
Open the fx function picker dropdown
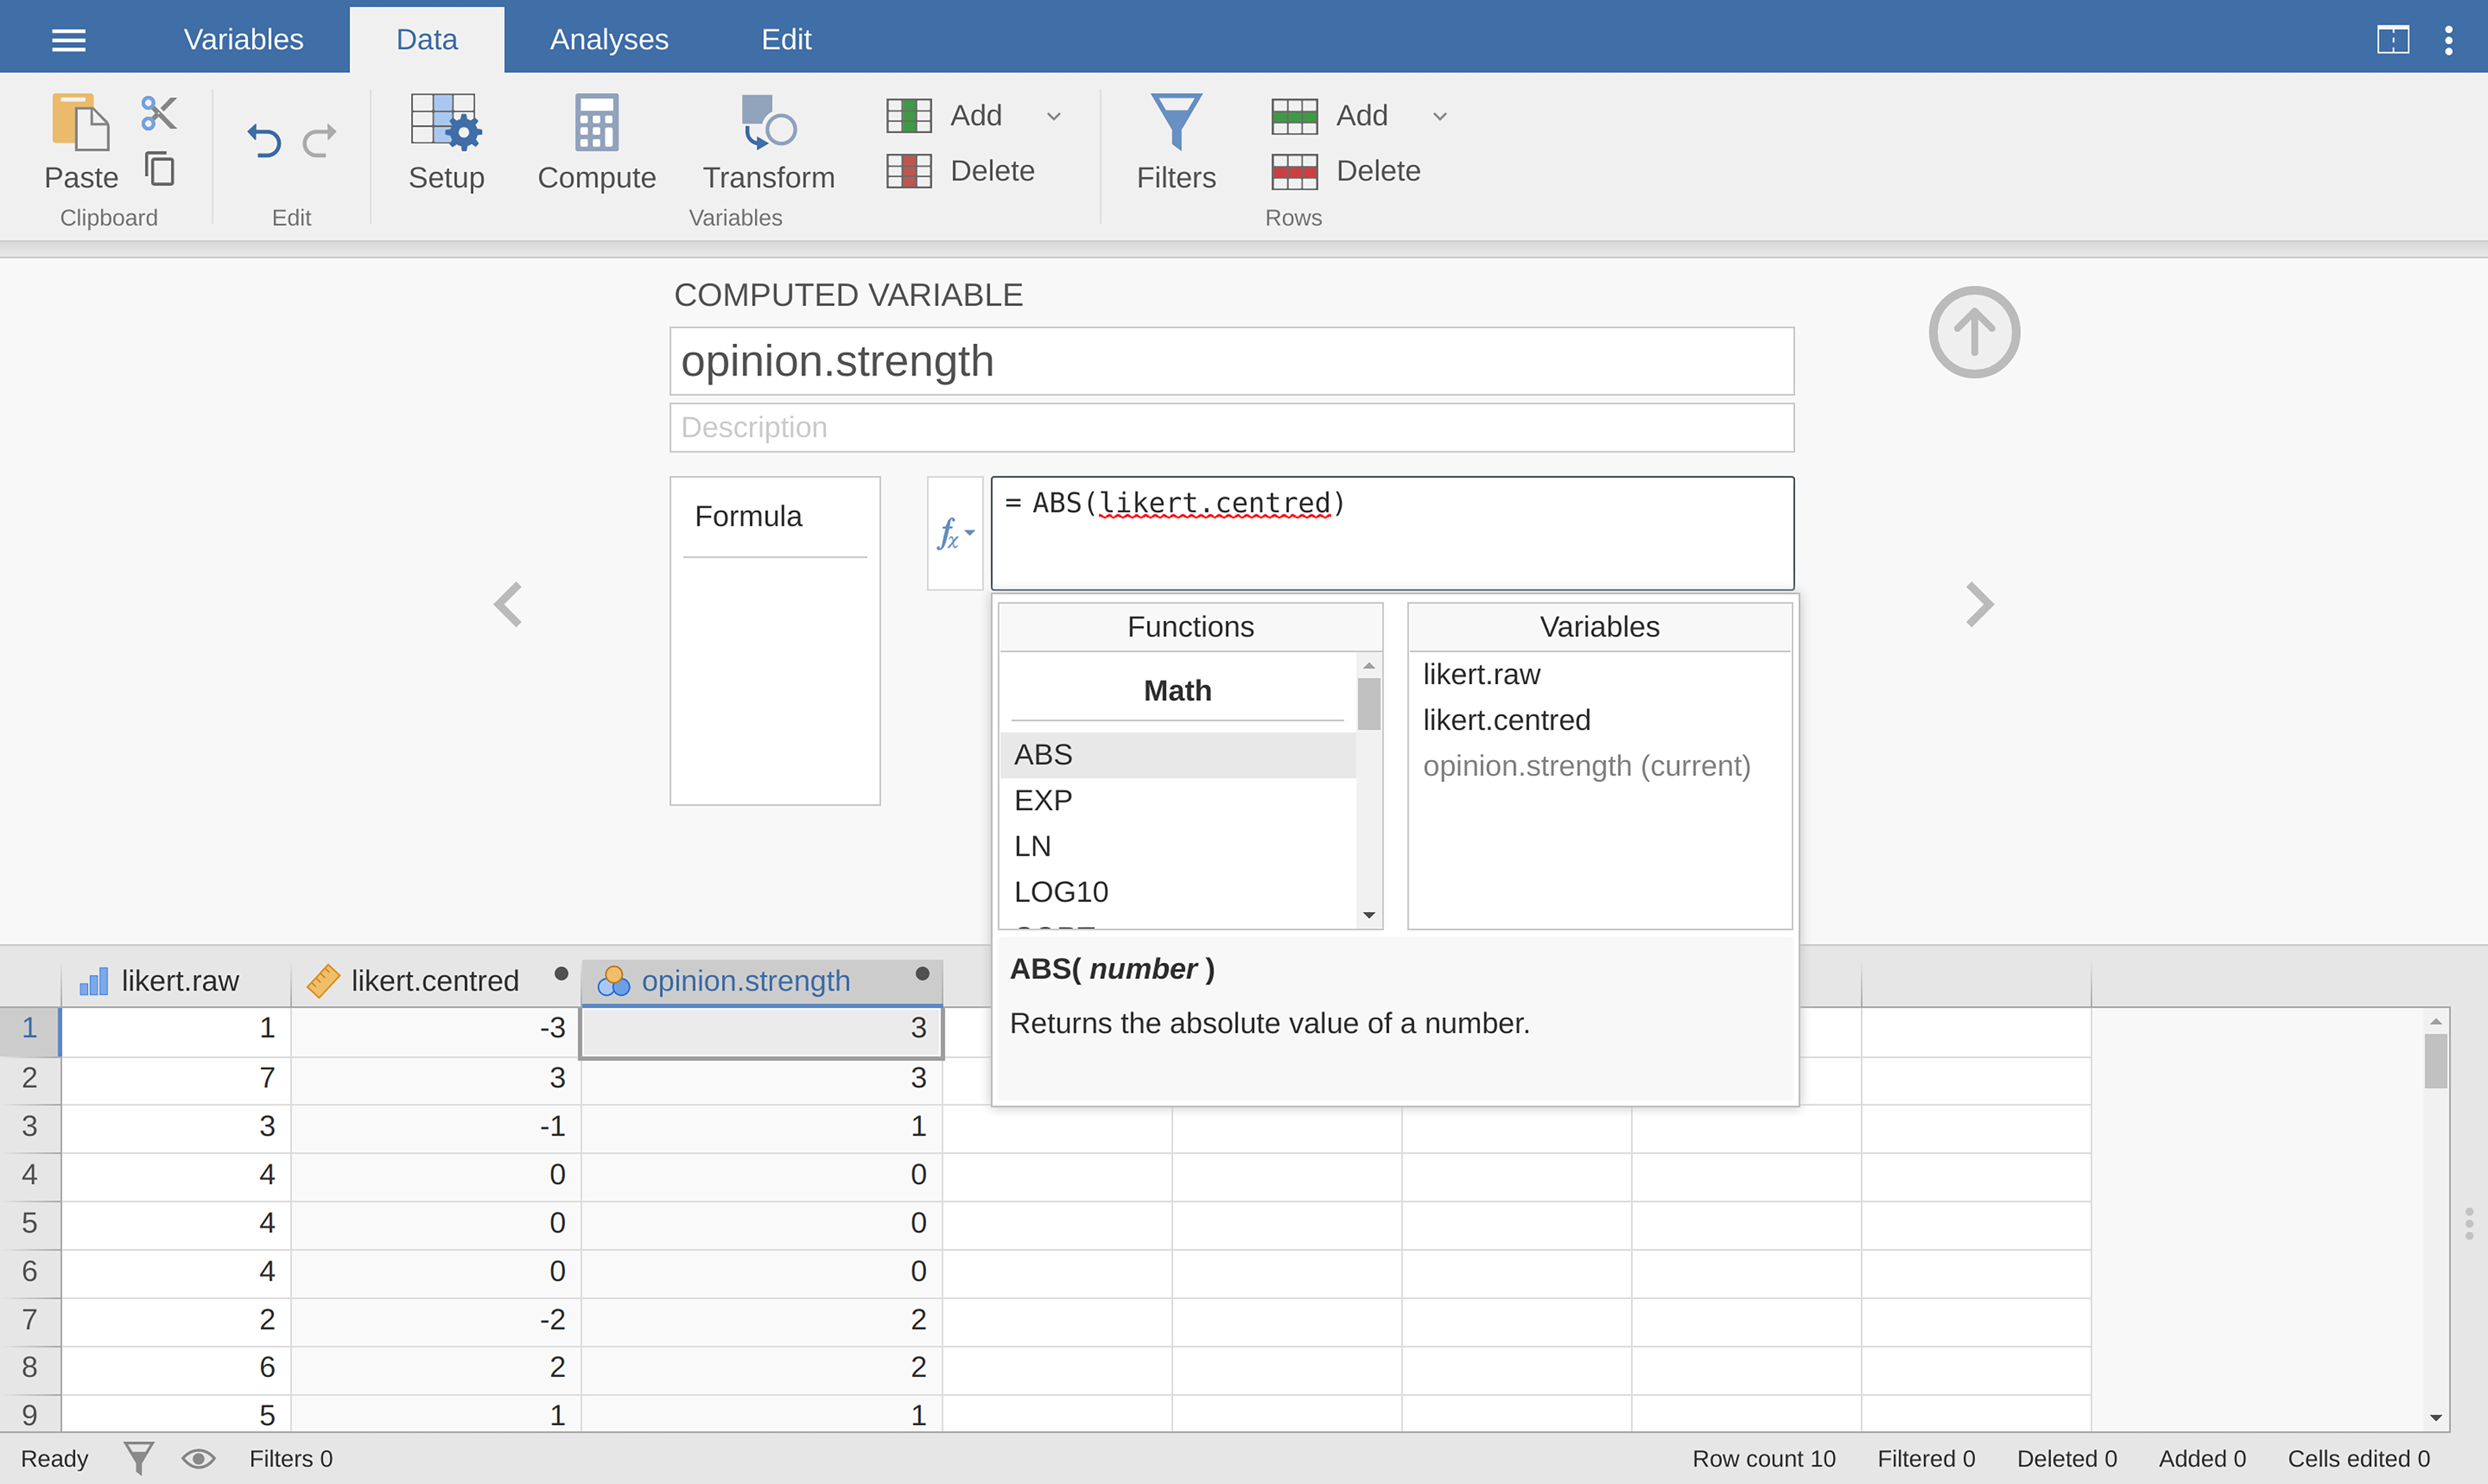pos(955,534)
